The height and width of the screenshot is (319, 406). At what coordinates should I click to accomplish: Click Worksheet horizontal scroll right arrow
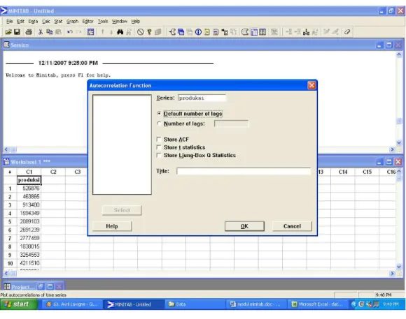tap(392, 274)
